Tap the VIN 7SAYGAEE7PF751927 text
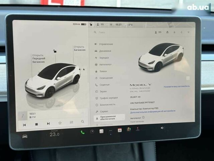Image resolution: width=214 pixels, height=161 pixels. tap(142, 103)
